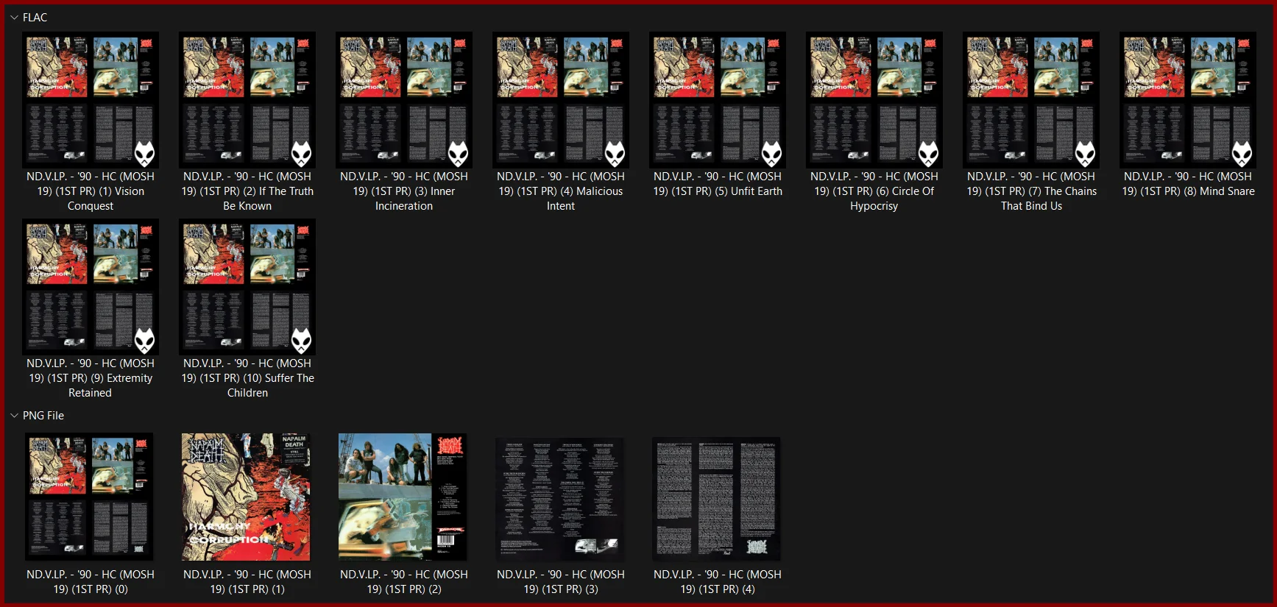Select FLAC thumbnail for (5) Unfit Earth
Screen dimensions: 1277x607
pos(718,100)
